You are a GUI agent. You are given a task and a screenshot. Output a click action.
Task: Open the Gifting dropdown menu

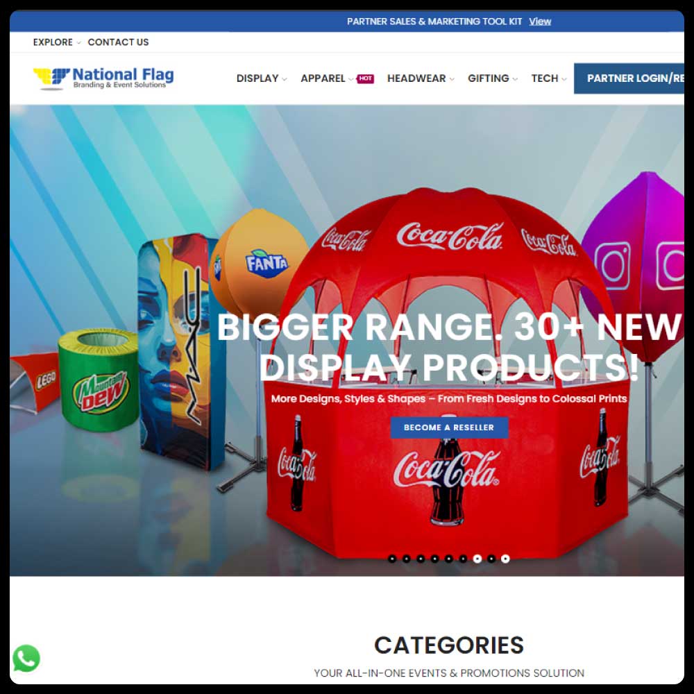pyautogui.click(x=493, y=79)
